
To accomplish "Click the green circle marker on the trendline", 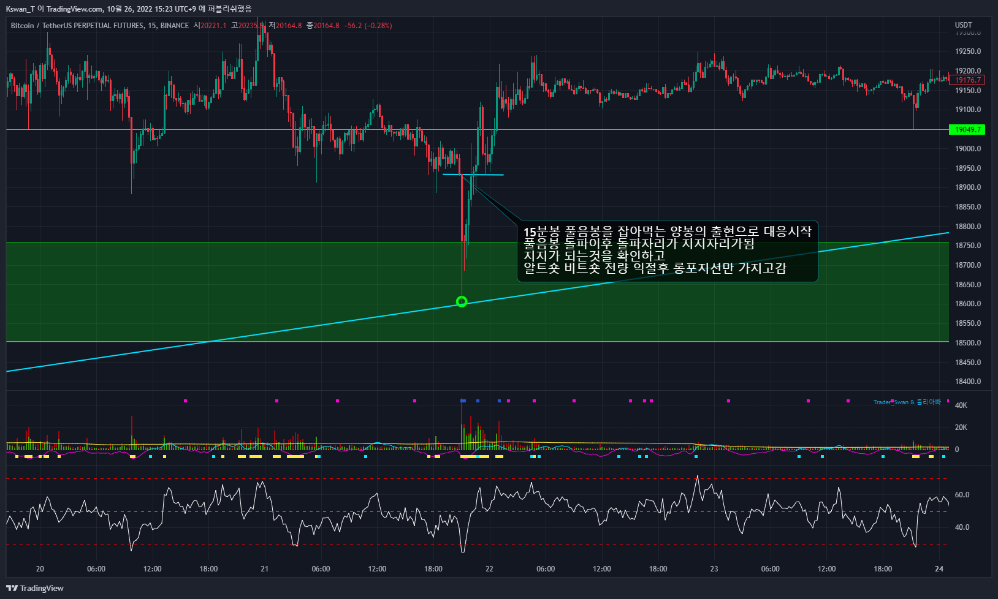I will (x=462, y=301).
